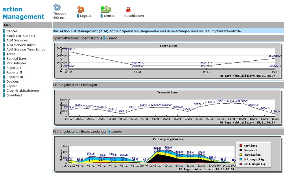Click the yellow Abgelaufen legend swatch
The image size is (284, 175).
[x=240, y=155]
